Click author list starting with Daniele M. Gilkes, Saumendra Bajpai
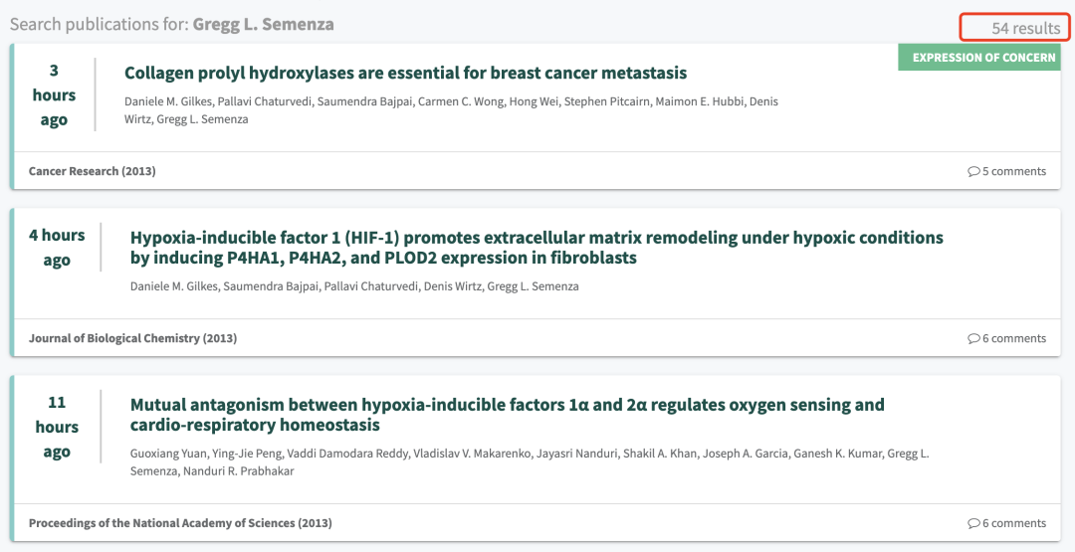This screenshot has width=1075, height=552. pyautogui.click(x=354, y=286)
